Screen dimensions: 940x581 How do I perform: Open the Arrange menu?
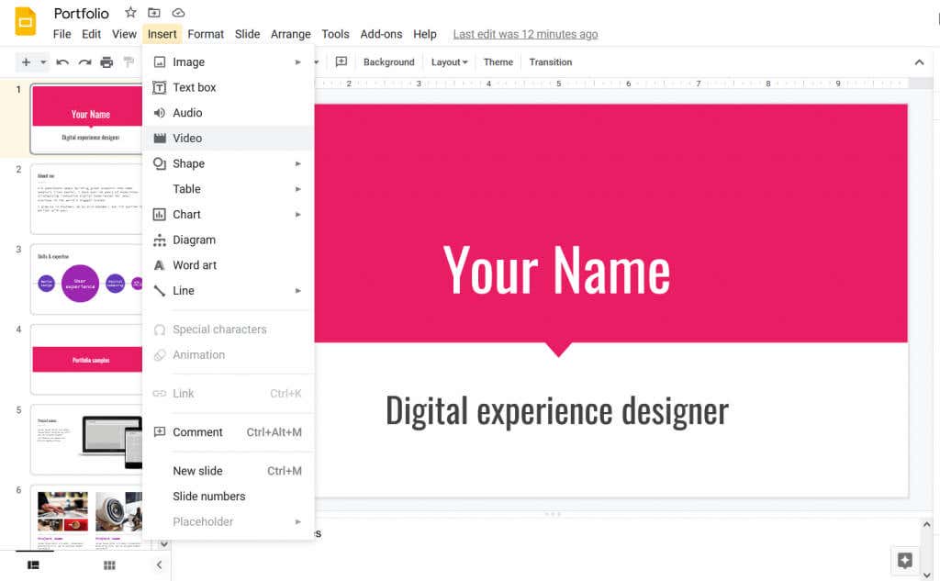(290, 34)
